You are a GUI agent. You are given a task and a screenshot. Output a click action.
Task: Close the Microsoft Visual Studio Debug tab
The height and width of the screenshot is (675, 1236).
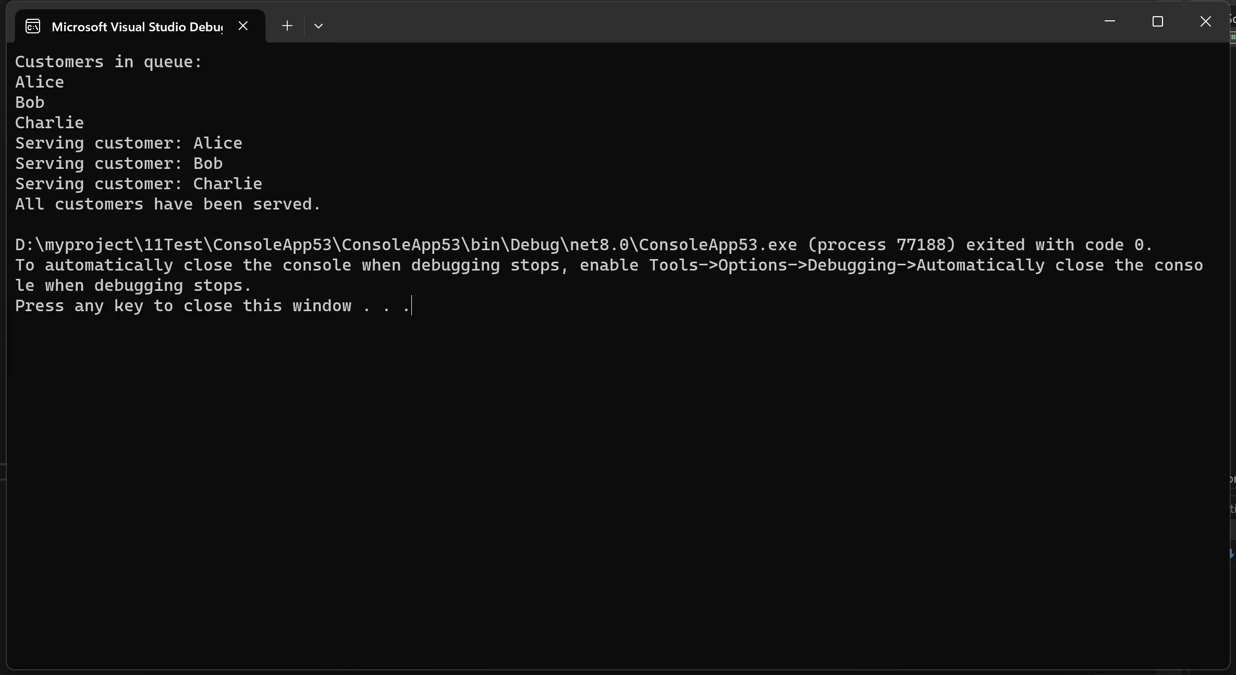pyautogui.click(x=243, y=26)
